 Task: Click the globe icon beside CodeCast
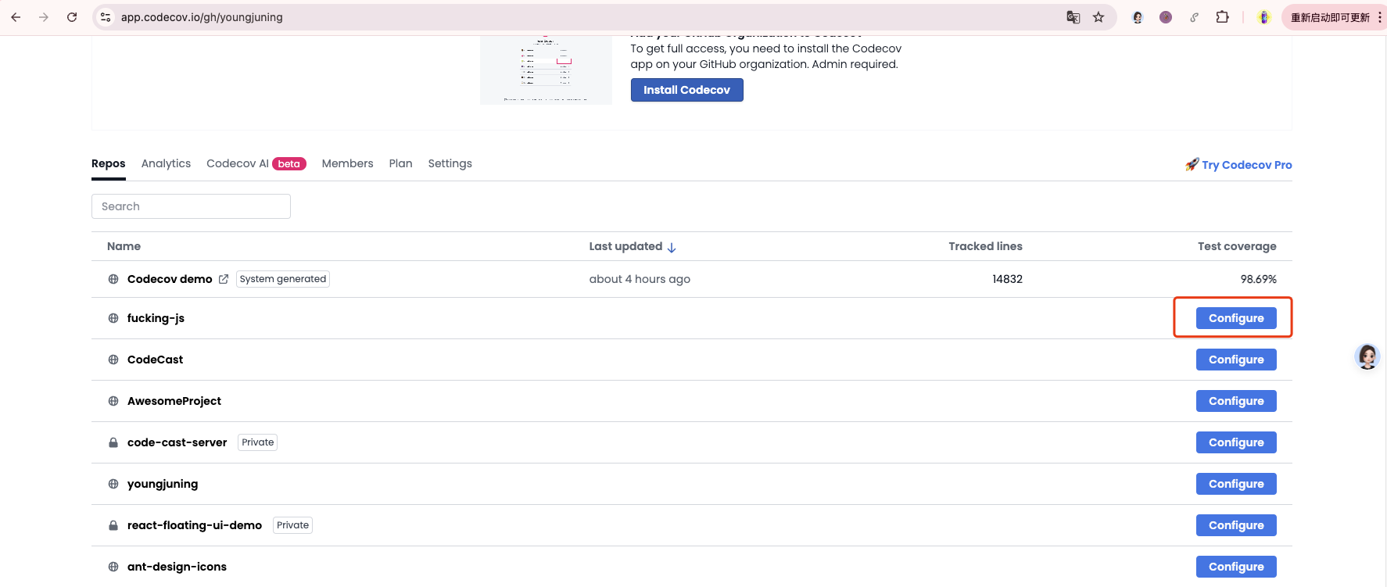point(113,360)
